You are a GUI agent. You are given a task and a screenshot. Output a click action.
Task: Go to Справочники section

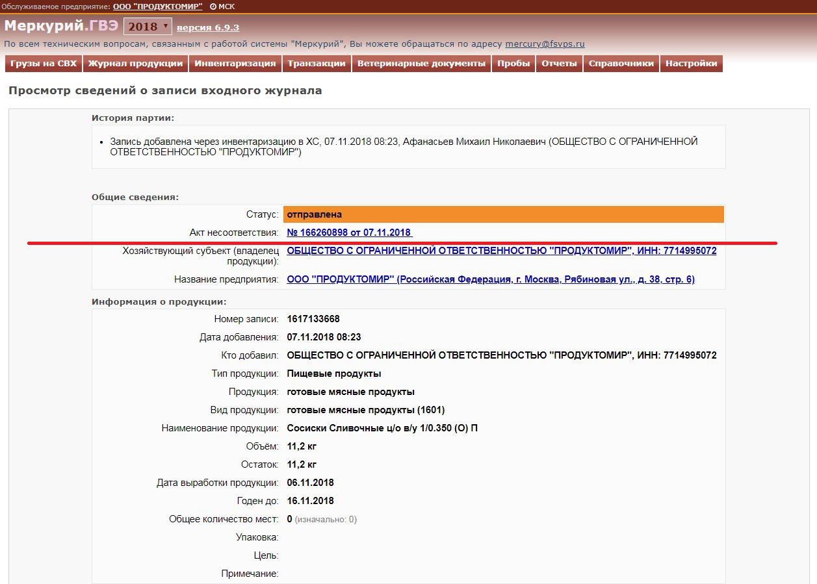(621, 64)
